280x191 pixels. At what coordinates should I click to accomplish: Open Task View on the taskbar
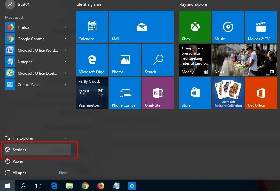pos(38,186)
